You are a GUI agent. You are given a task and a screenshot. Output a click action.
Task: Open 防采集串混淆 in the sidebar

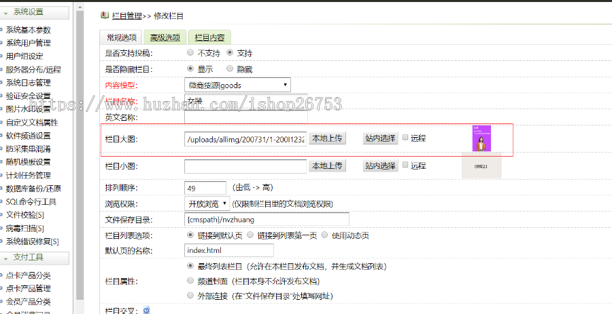(28, 149)
